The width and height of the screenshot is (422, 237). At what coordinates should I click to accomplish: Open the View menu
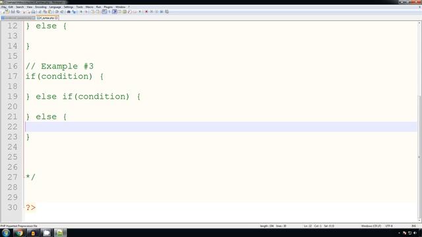click(x=29, y=7)
